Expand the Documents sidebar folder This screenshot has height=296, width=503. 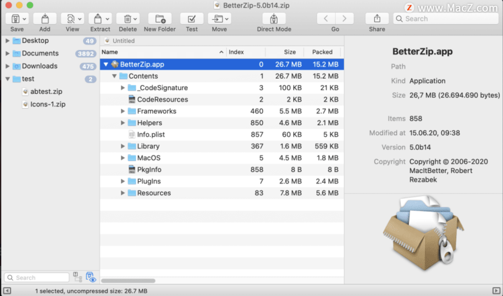coord(7,53)
